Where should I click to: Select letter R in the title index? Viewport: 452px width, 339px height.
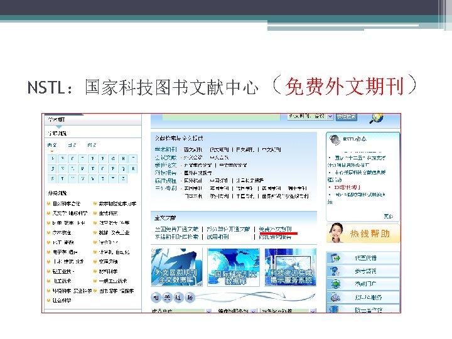133,169
